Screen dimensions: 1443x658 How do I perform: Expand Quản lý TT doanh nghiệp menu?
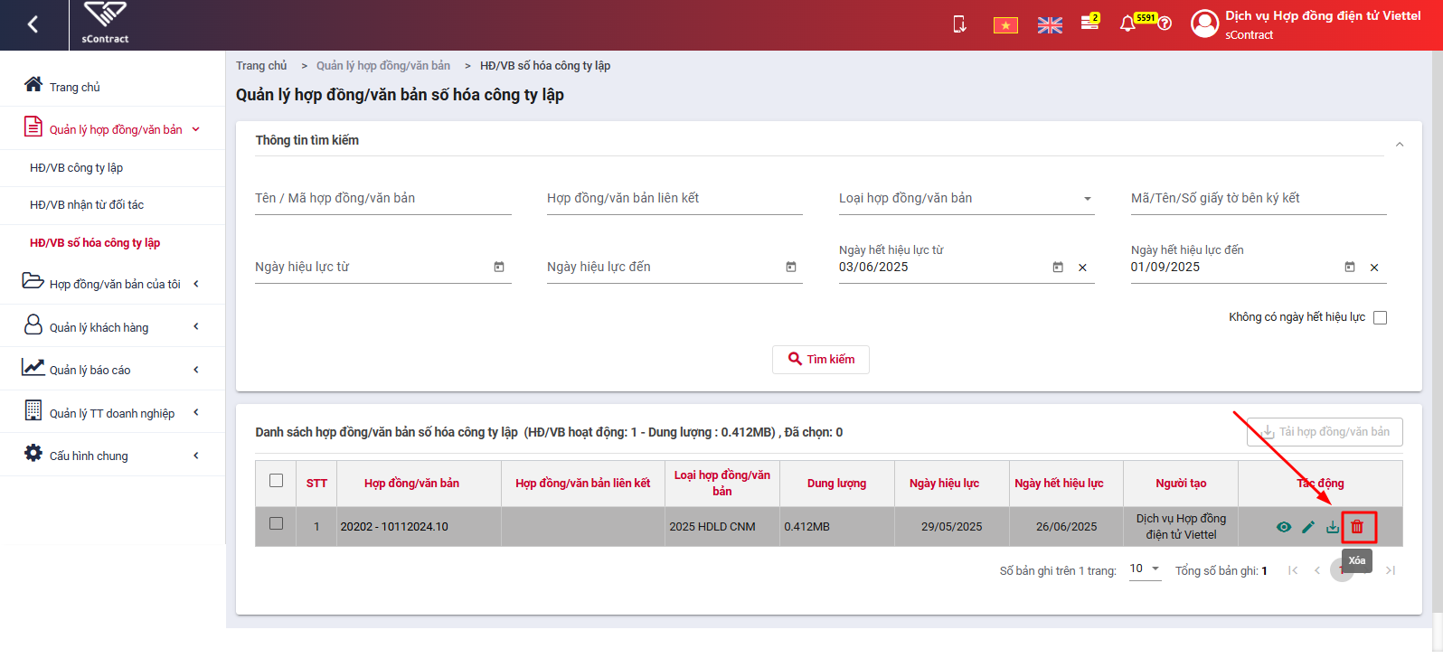point(112,412)
